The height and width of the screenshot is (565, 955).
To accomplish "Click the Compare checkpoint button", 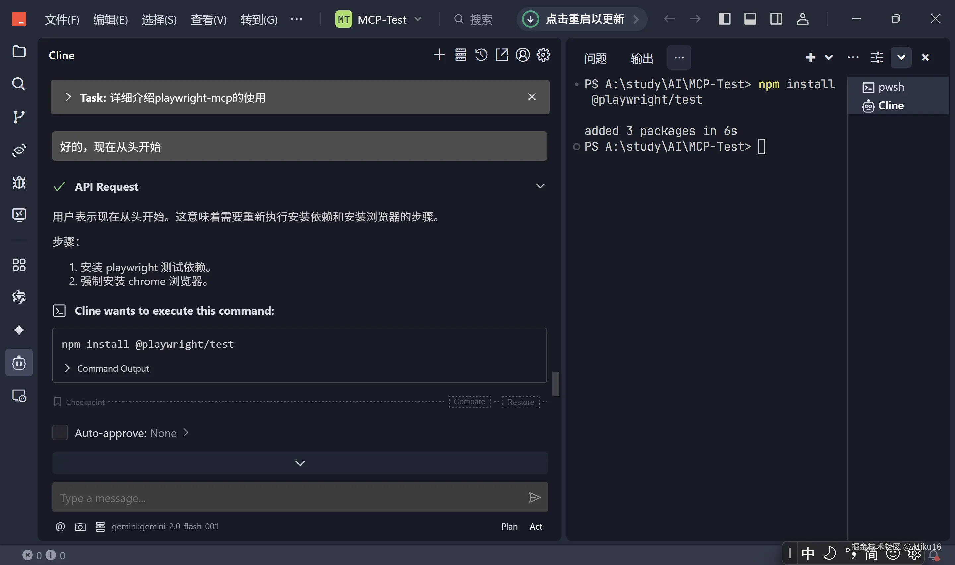I will (x=469, y=402).
